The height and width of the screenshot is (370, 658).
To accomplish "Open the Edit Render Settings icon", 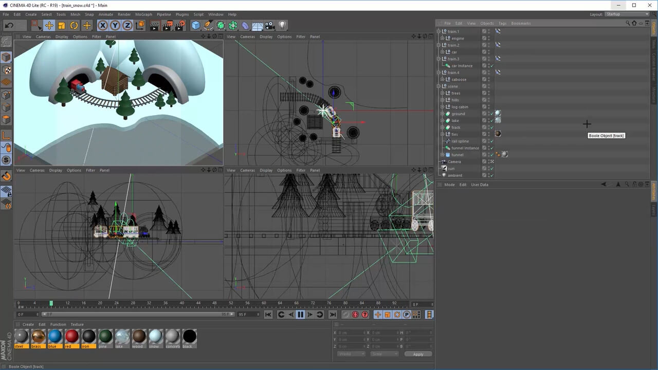I will [x=180, y=25].
